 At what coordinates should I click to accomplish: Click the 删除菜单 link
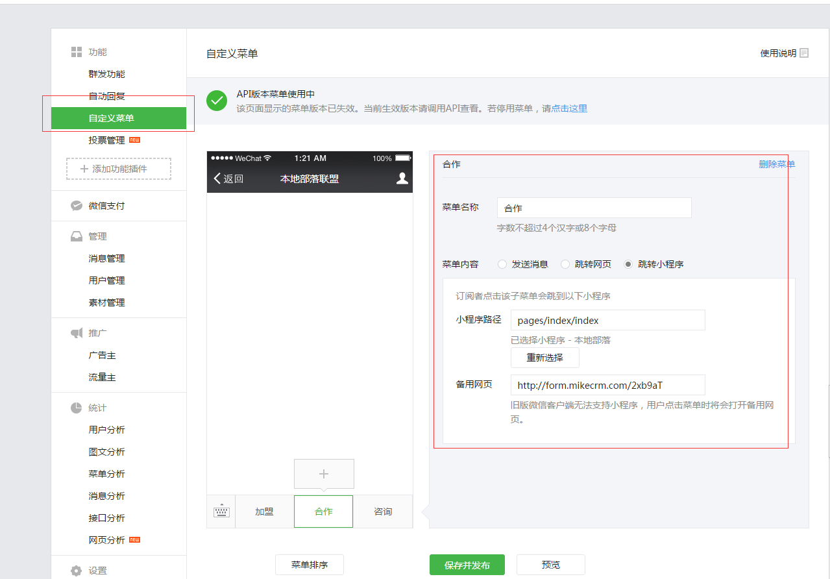777,164
